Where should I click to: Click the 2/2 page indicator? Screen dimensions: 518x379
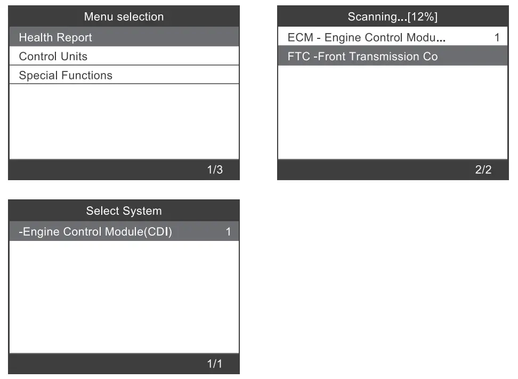(x=483, y=170)
